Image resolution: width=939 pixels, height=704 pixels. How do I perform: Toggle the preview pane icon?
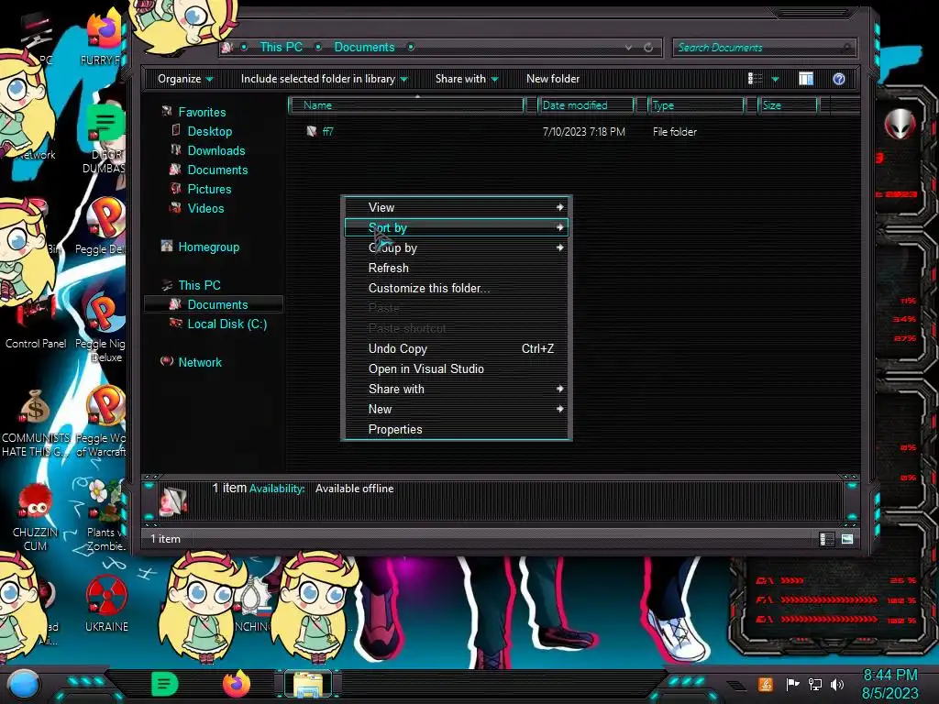click(x=806, y=79)
